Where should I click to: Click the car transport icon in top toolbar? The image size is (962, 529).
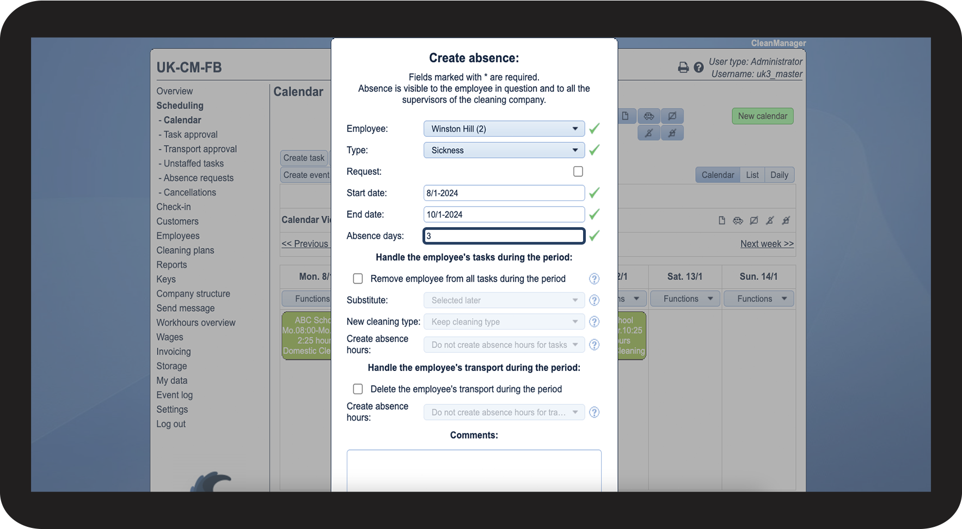click(649, 116)
